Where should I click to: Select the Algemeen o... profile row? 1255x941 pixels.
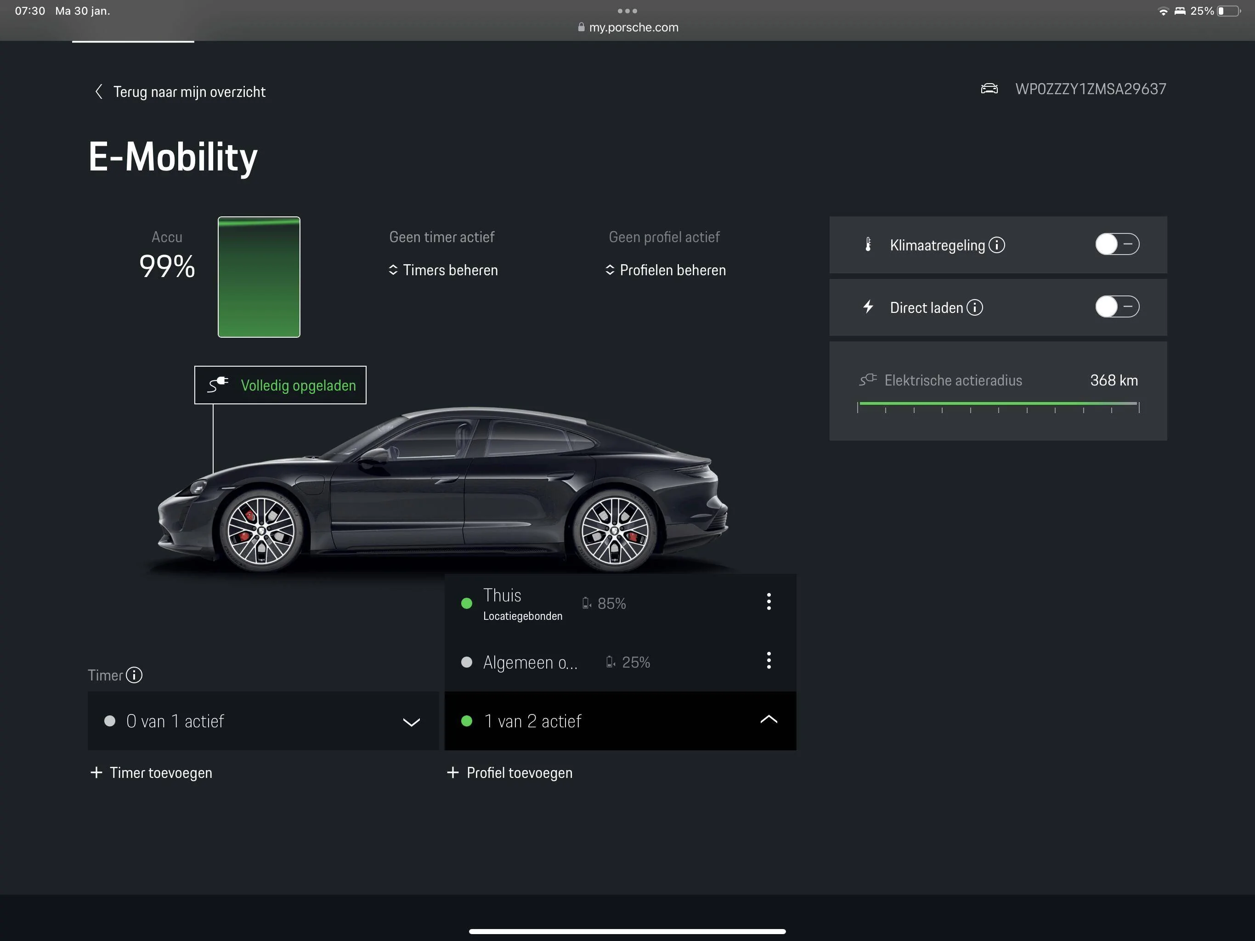tap(621, 662)
